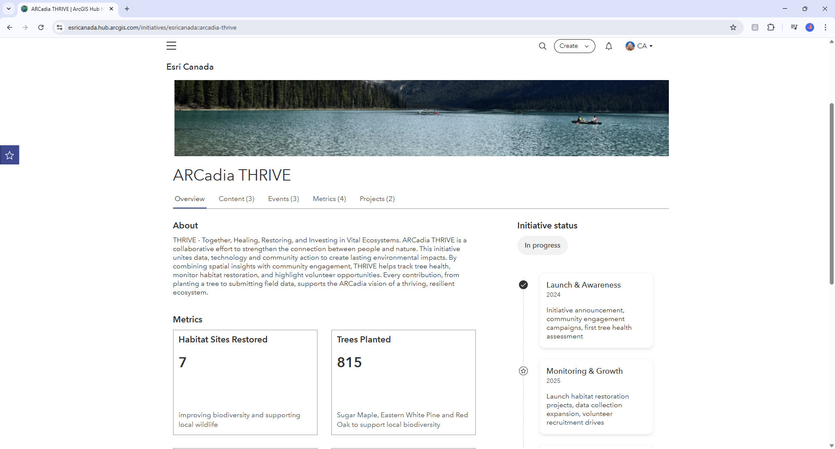Click the Launch & Awareness completed checkmark
Viewport: 835px width, 449px height.
click(x=524, y=285)
